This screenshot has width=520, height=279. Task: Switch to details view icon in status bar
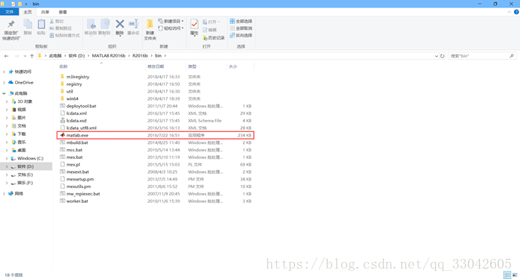point(507,275)
